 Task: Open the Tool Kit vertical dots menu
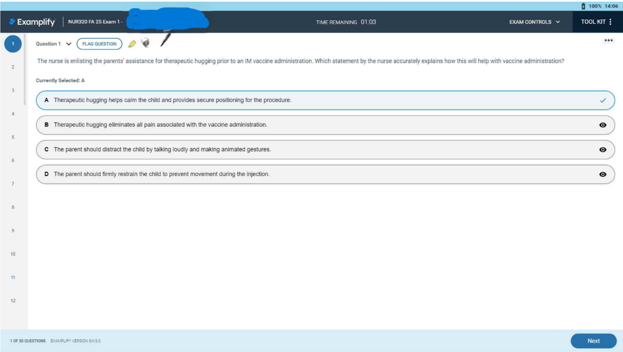[610, 22]
